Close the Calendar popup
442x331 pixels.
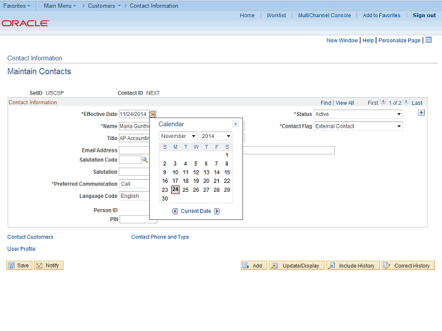click(x=236, y=124)
